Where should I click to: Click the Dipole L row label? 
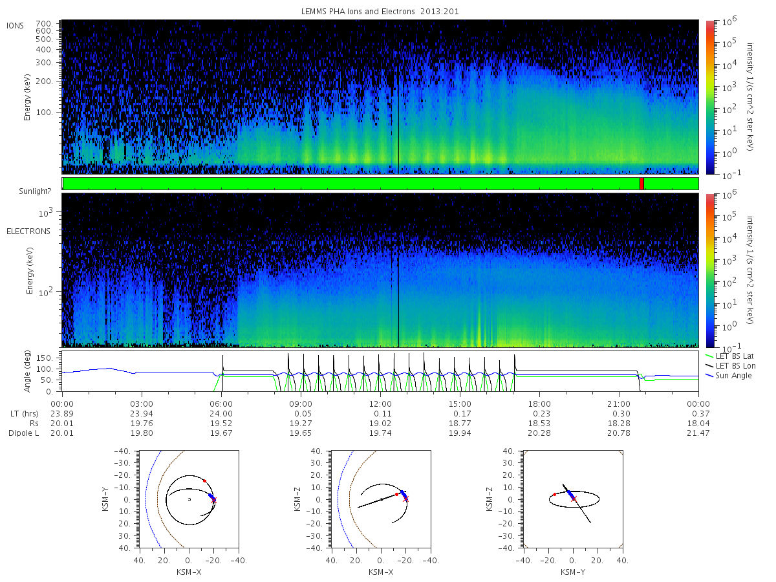(23, 433)
